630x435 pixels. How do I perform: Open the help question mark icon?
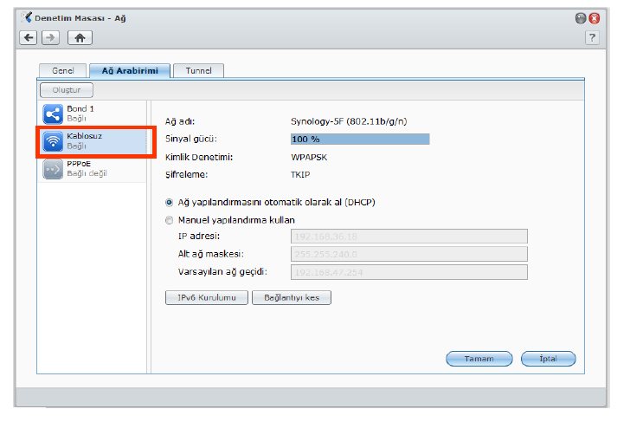[592, 37]
